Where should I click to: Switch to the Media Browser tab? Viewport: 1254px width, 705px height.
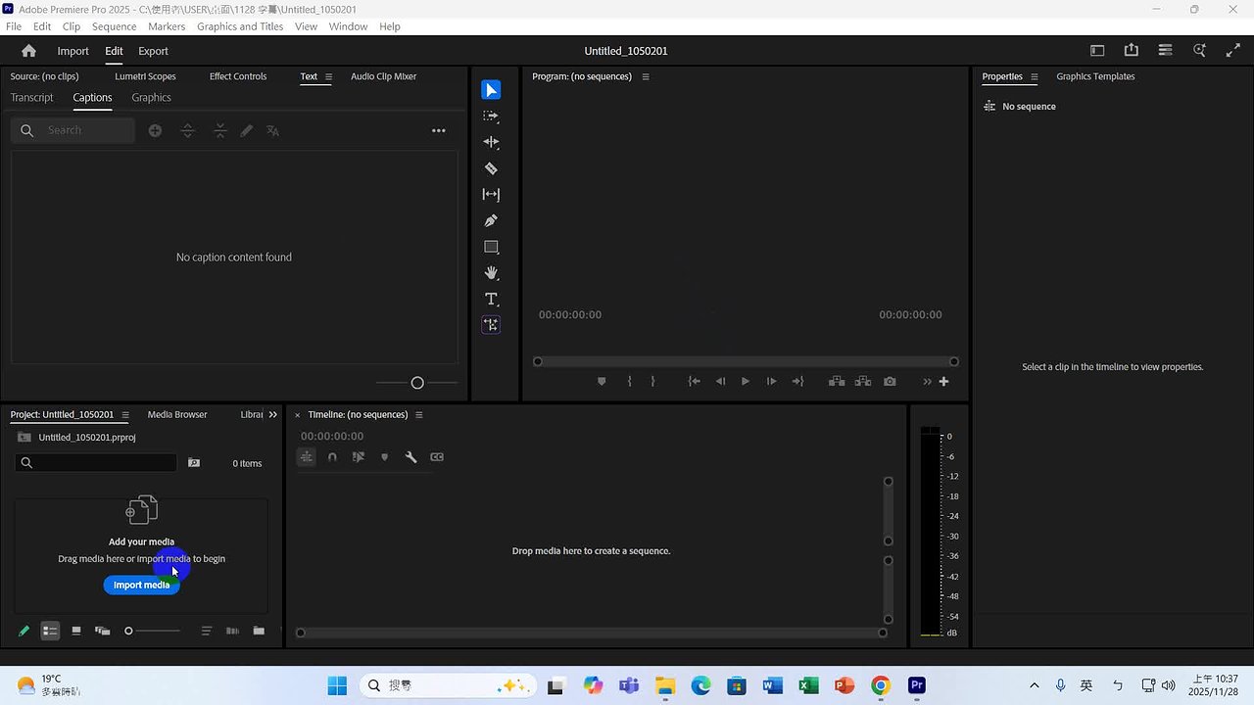(x=176, y=414)
